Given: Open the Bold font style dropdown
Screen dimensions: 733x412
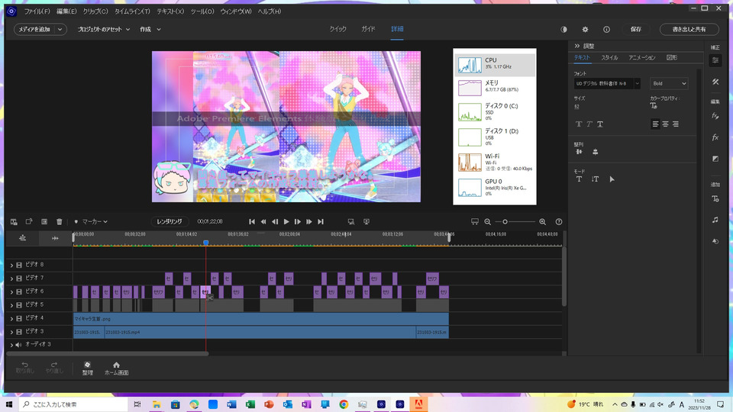Looking at the screenshot, I should (669, 84).
